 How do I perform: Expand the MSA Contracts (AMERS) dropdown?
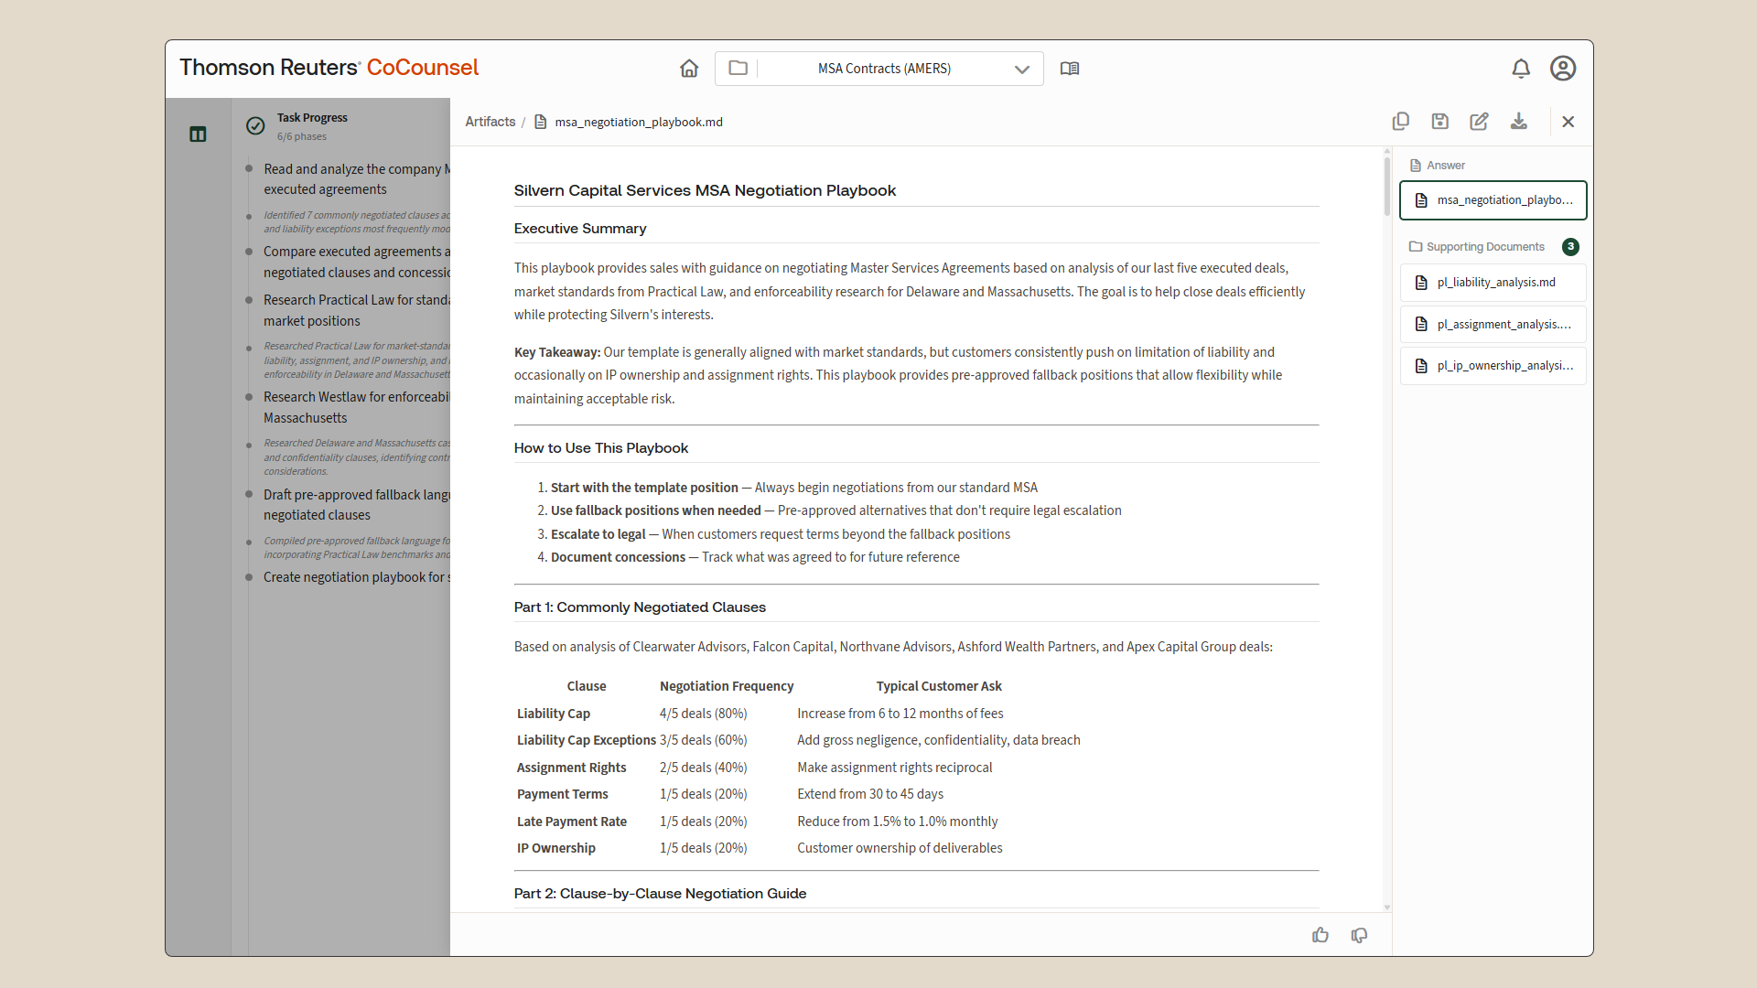click(1021, 70)
